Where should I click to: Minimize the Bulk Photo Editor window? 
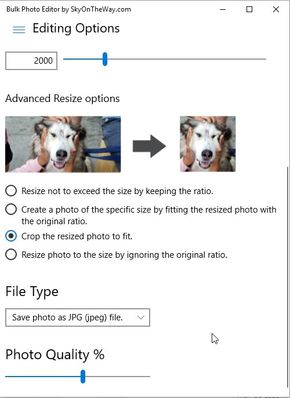tap(223, 9)
